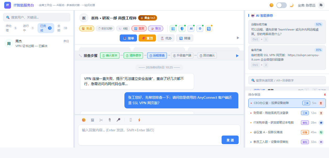Screen dimensions: 329x158
Task: Open the Ai assistant status icon
Action: pos(191,28)
